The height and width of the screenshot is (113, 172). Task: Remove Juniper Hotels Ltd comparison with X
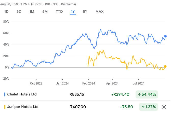pos(164,107)
